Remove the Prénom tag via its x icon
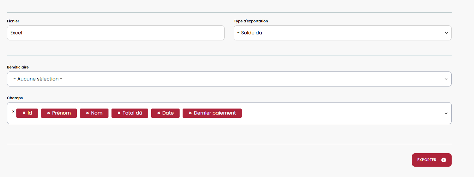474x177 pixels. [48, 113]
